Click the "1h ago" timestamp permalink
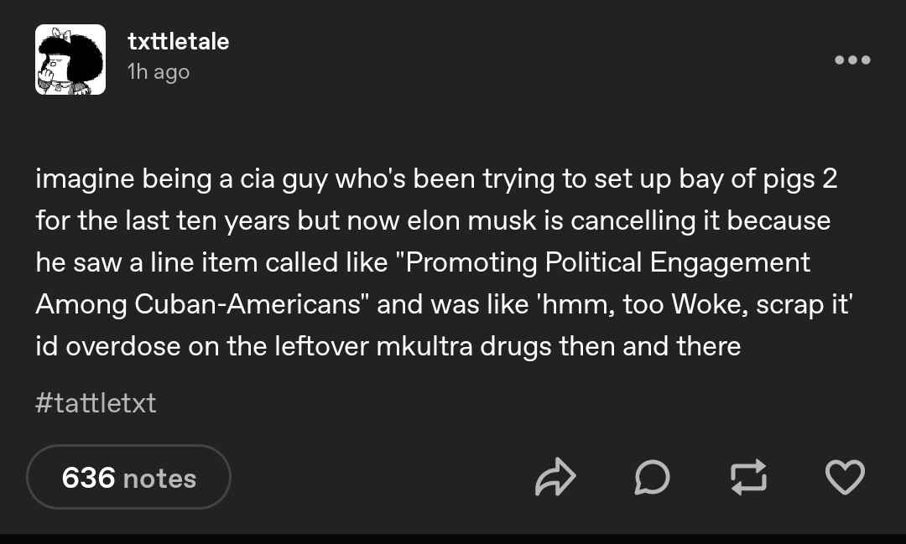 [x=159, y=71]
